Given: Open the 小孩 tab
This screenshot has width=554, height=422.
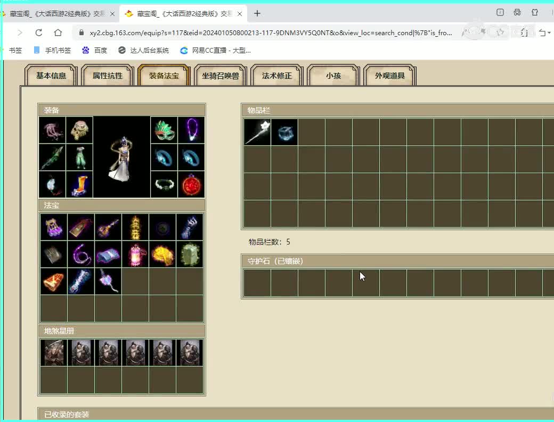Looking at the screenshot, I should click(333, 75).
